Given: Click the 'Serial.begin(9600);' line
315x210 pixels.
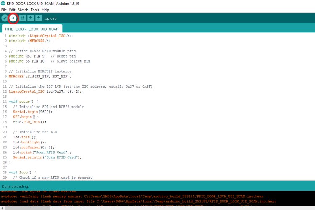Looking at the screenshot, I should [33, 112].
